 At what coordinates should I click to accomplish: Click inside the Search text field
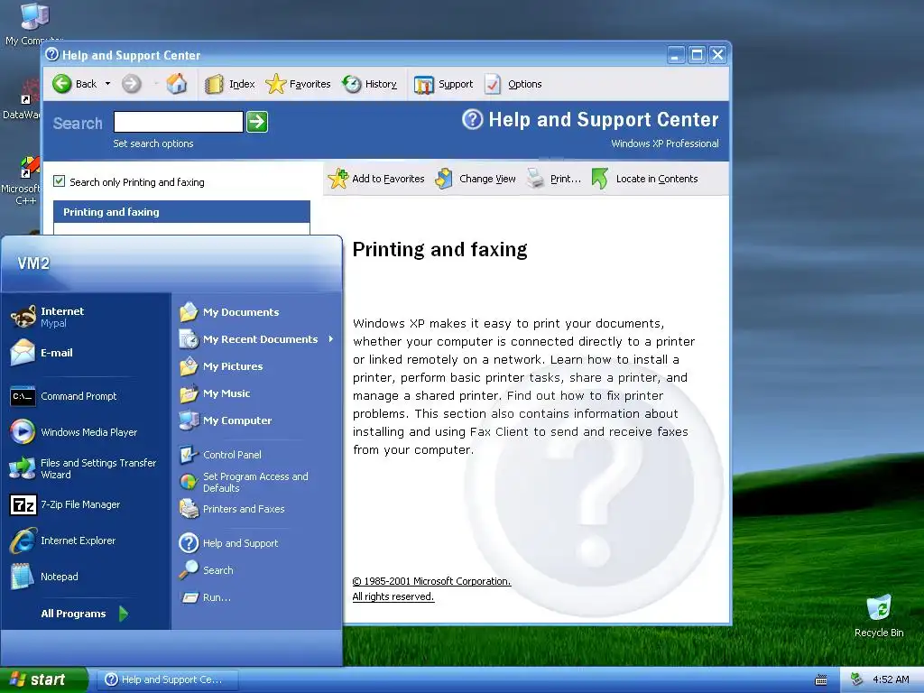179,122
